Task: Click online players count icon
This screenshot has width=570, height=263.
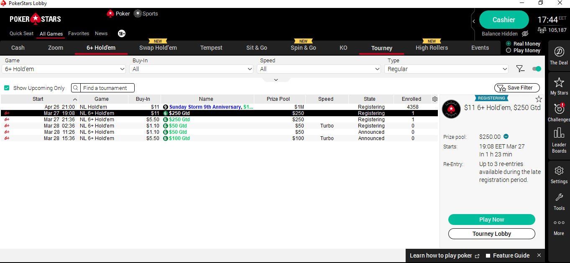Action: (x=542, y=30)
